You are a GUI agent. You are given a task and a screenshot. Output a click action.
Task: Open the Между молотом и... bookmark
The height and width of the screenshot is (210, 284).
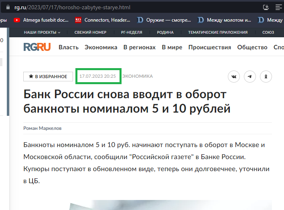[x=225, y=20]
